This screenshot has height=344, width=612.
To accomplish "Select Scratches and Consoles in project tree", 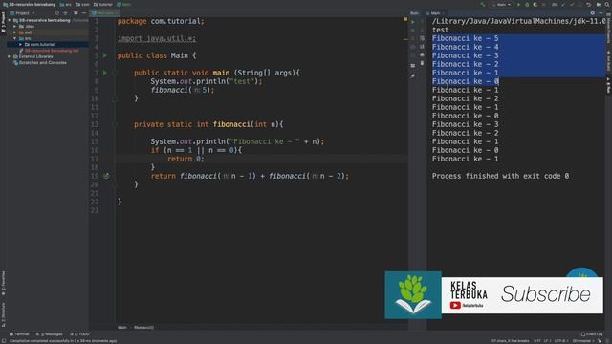I will [x=39, y=62].
